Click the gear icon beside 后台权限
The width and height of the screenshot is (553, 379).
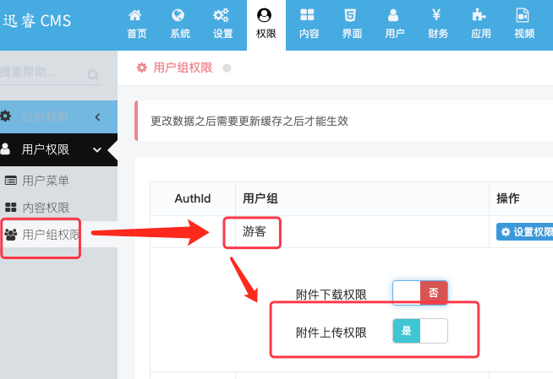coord(5,116)
